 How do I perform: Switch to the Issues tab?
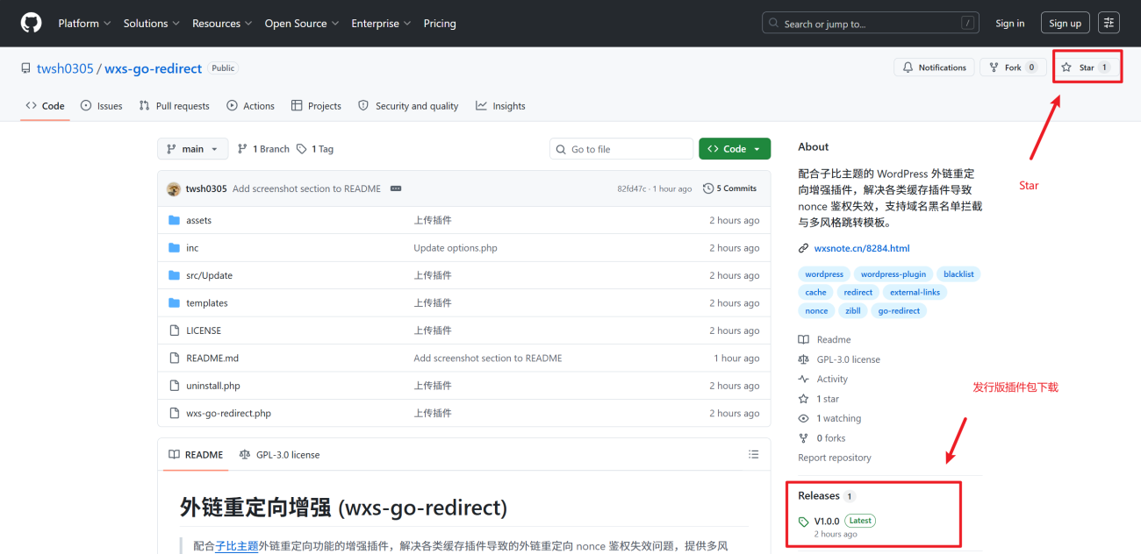click(x=101, y=106)
